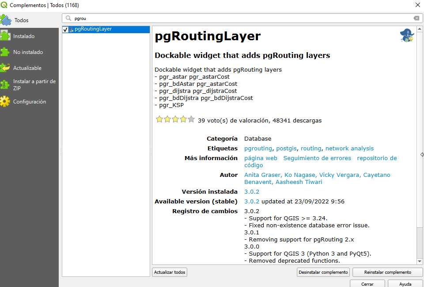Viewport: 424px width, 287px height.
Task: Click the Todos puzzle piece icon
Action: [x=6, y=20]
